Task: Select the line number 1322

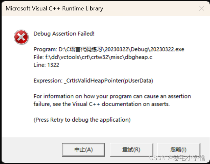Action: [53, 65]
